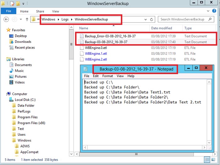
Task: Open the View ribbon tab
Action: click(x=56, y=11)
